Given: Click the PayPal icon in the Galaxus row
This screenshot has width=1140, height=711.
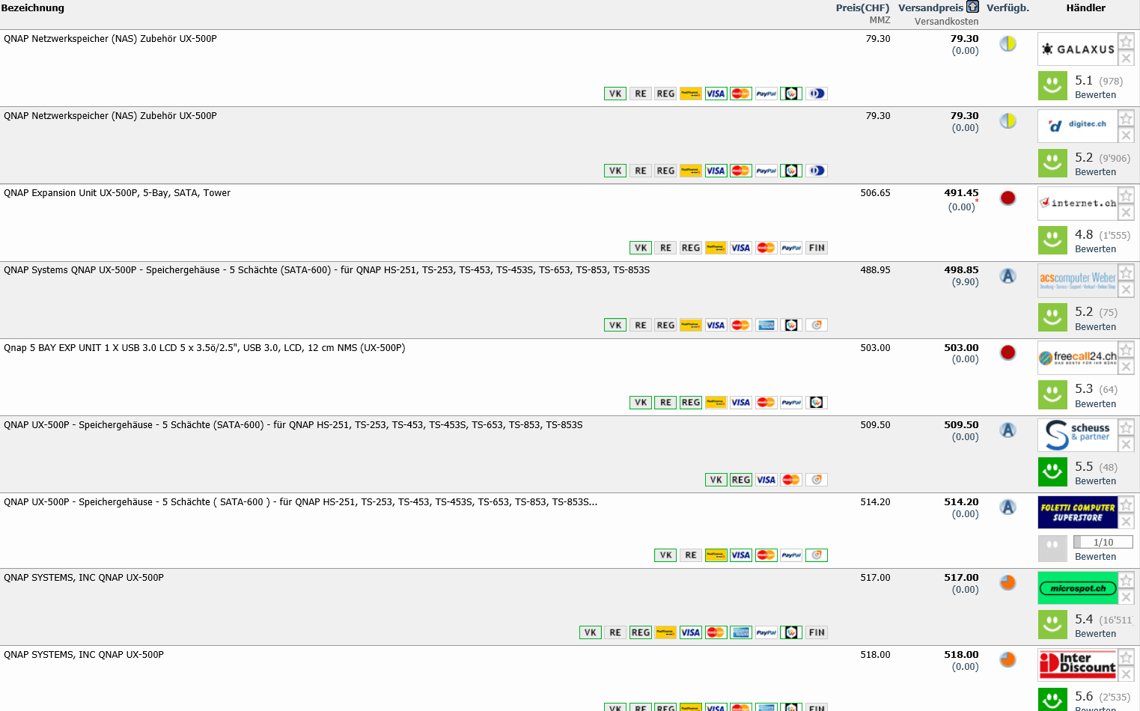Looking at the screenshot, I should coord(766,94).
